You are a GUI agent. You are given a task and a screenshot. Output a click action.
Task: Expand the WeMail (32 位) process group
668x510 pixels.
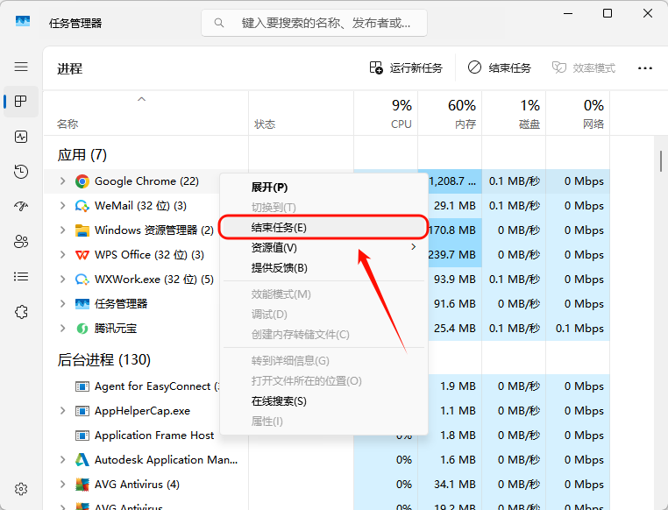tap(62, 206)
